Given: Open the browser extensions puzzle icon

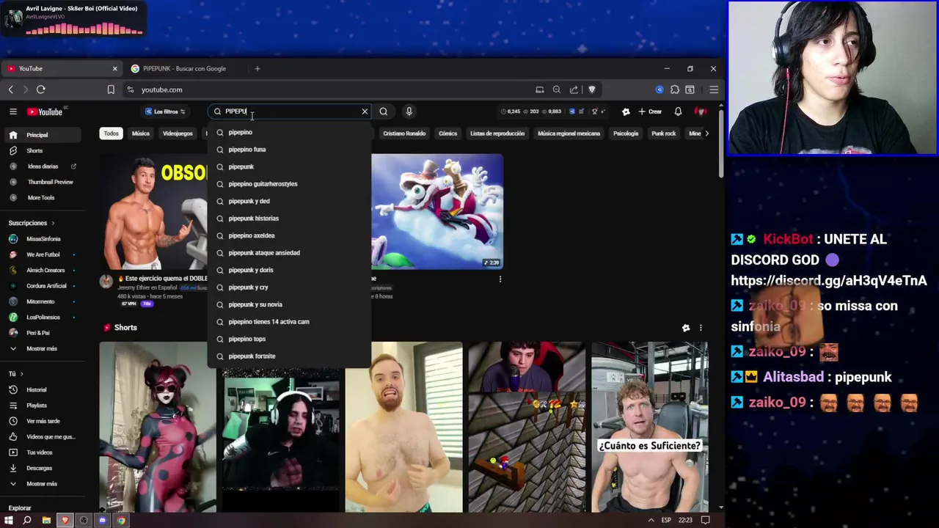Looking at the screenshot, I should (x=675, y=89).
